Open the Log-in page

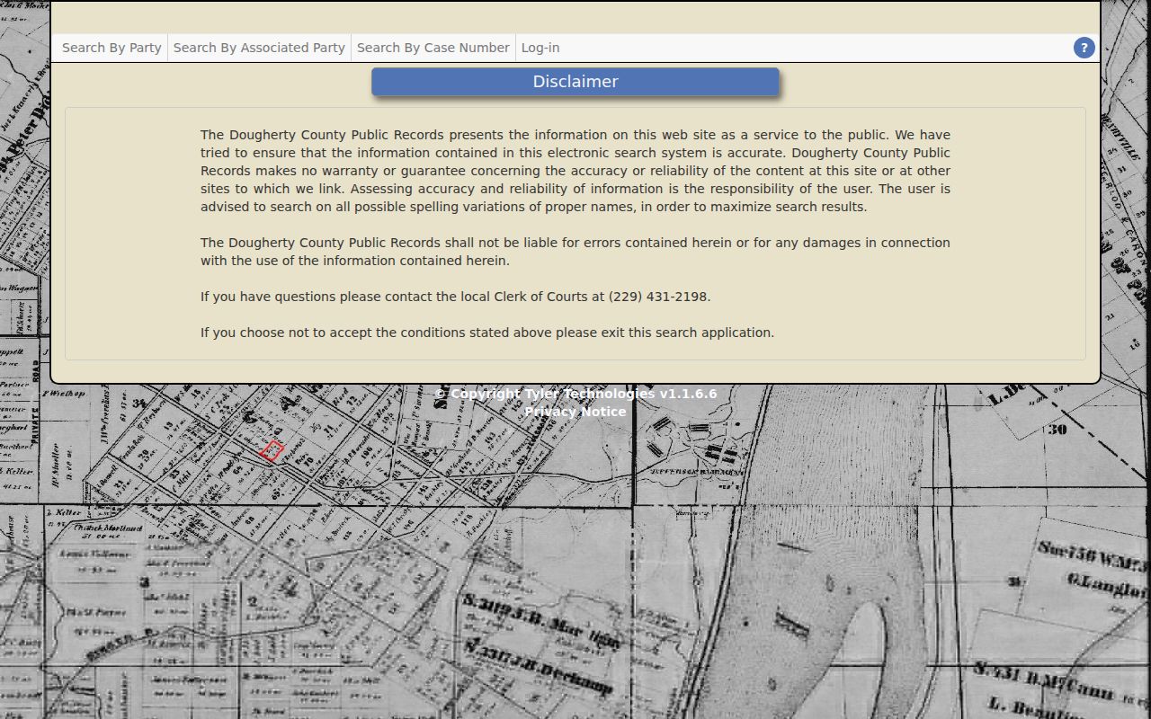540,48
